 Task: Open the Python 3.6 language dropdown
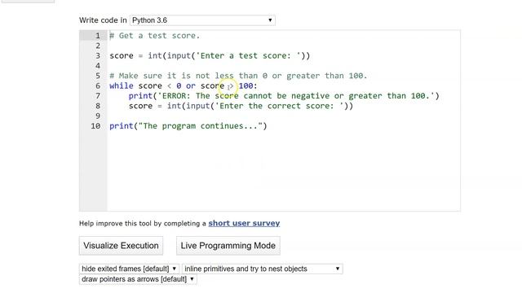(202, 20)
